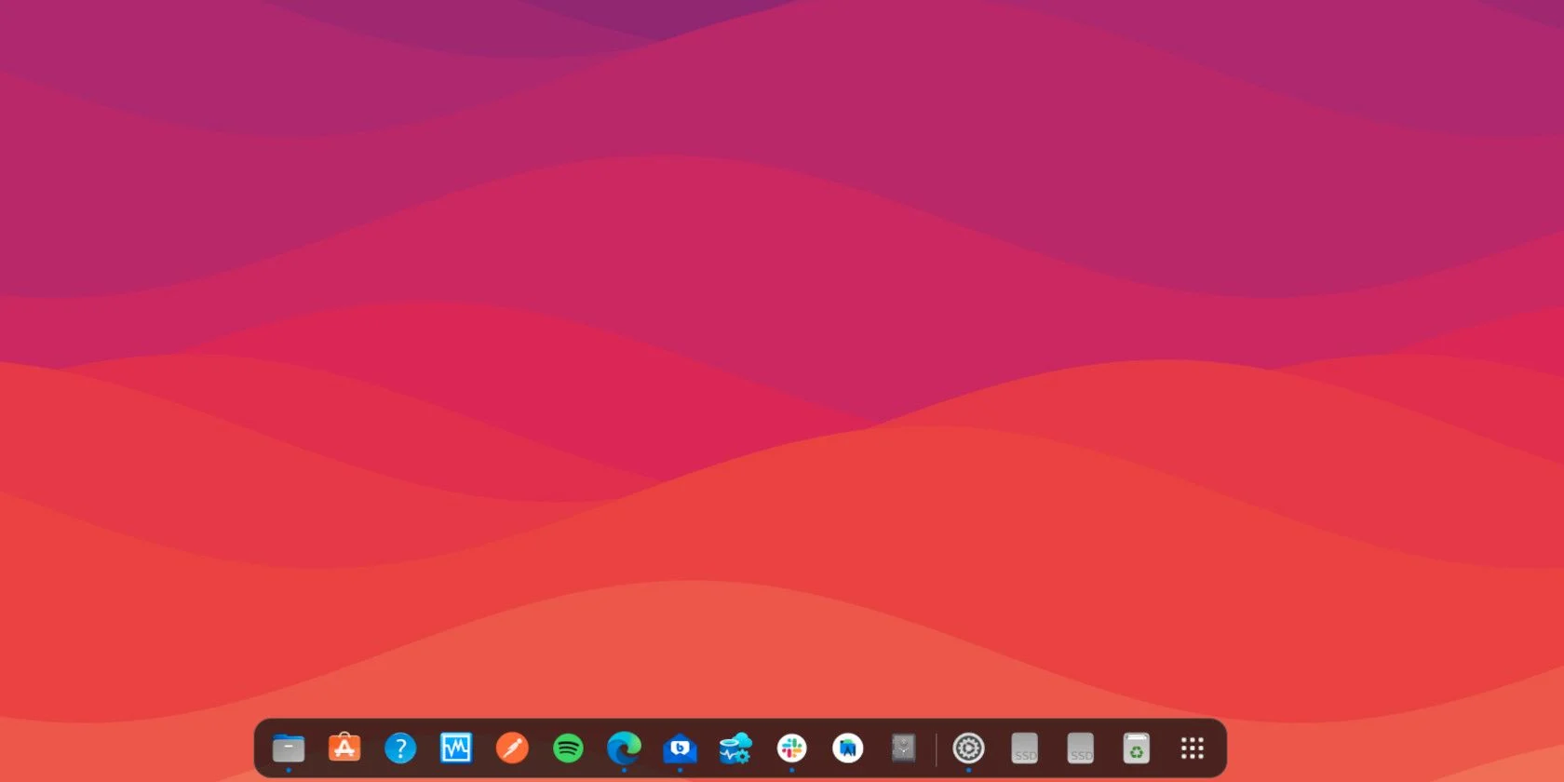This screenshot has height=782, width=1564.
Task: Open the Microsoft Edge browser
Action: pyautogui.click(x=624, y=748)
